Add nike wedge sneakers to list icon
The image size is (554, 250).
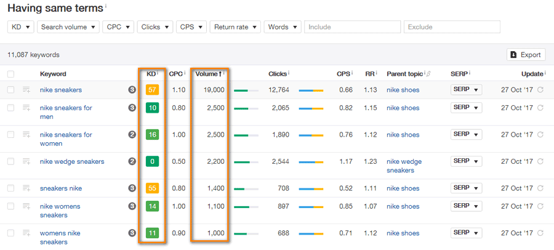(26, 161)
